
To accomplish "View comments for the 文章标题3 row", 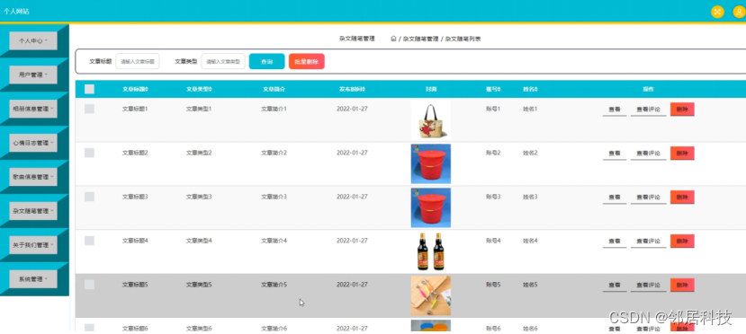I will pos(649,198).
